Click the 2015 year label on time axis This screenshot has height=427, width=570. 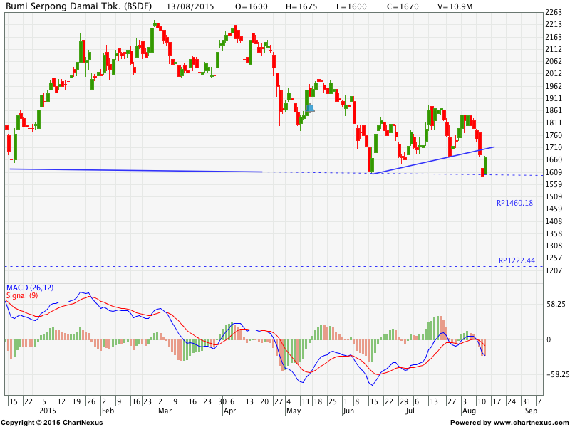click(x=48, y=411)
